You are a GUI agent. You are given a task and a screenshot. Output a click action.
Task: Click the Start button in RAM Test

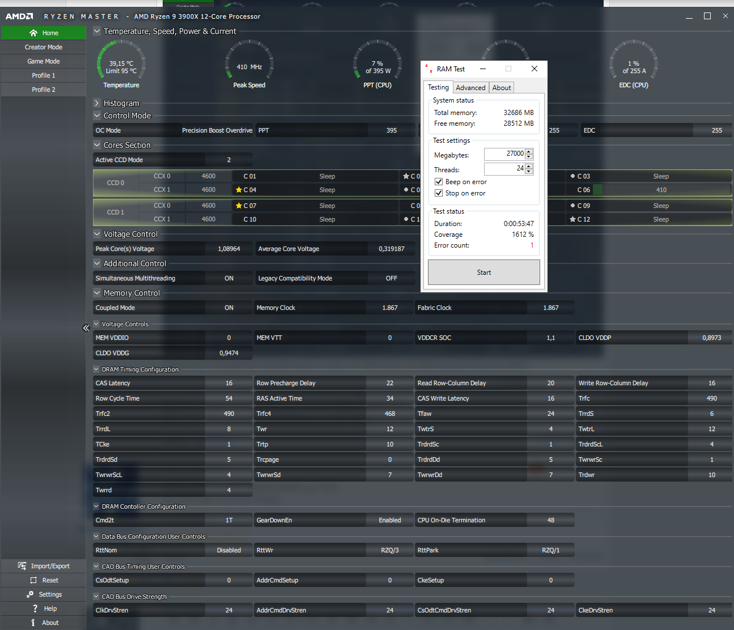484,273
